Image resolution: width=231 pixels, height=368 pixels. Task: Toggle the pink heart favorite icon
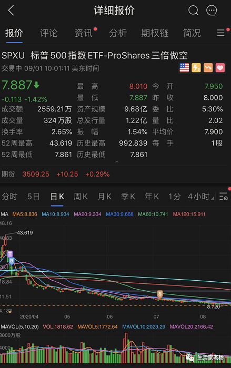click(220, 68)
